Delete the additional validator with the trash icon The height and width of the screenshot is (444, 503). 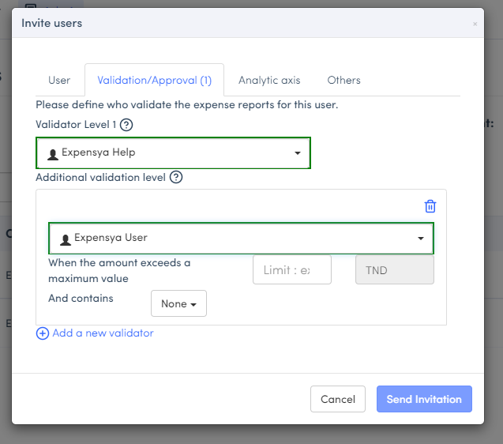(430, 206)
